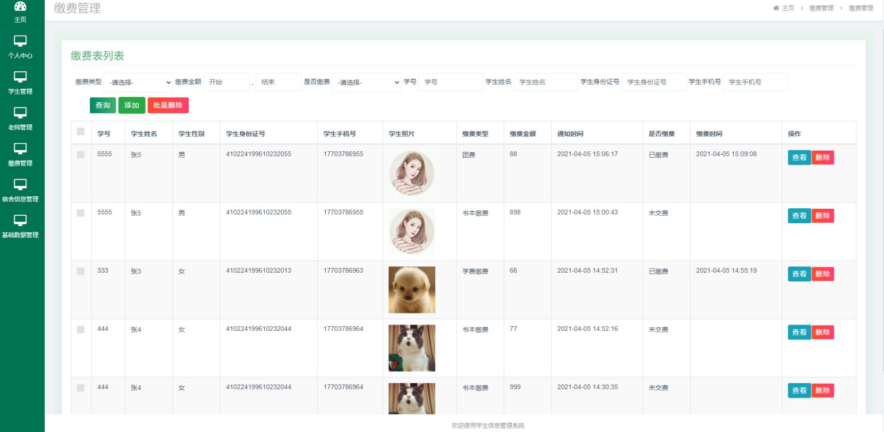Tick the checkbox for student 333 张3
Image resolution: width=884 pixels, height=432 pixels.
tap(81, 271)
